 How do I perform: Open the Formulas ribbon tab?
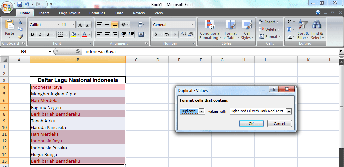point(97,13)
